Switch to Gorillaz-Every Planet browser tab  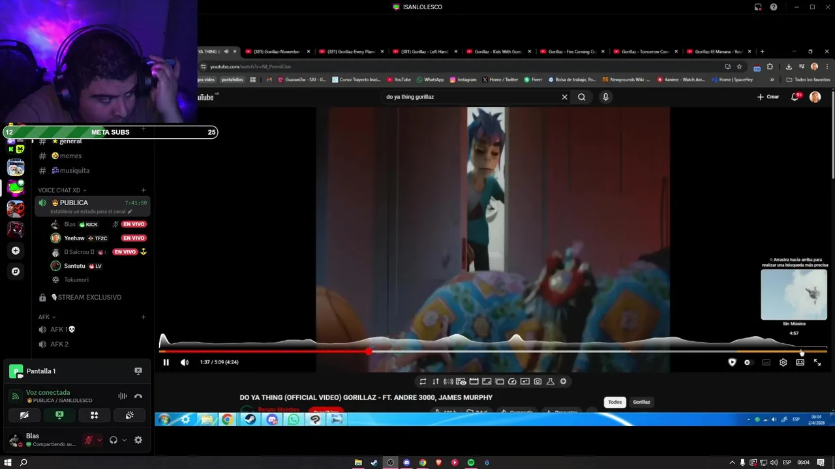pyautogui.click(x=352, y=51)
